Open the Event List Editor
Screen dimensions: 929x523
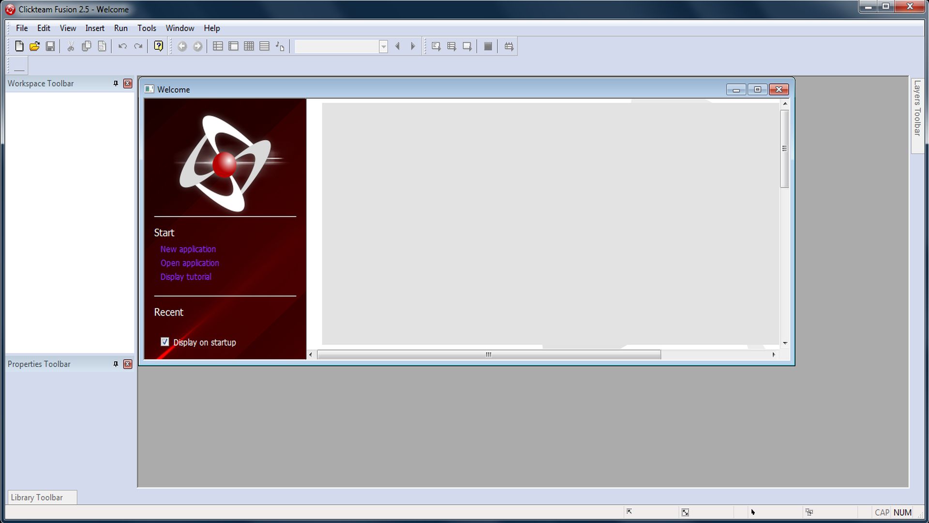point(264,46)
